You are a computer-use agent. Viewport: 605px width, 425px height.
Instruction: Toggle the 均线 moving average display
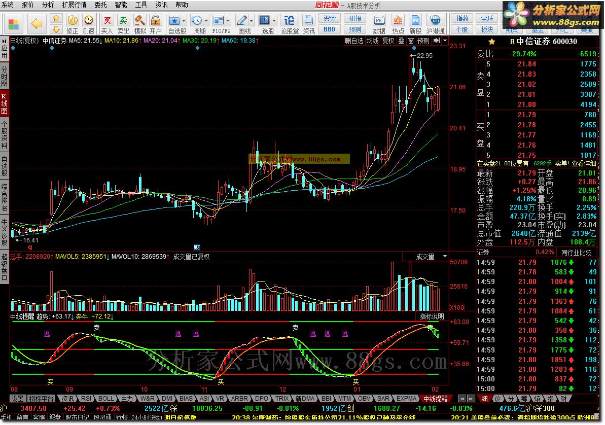(373, 41)
